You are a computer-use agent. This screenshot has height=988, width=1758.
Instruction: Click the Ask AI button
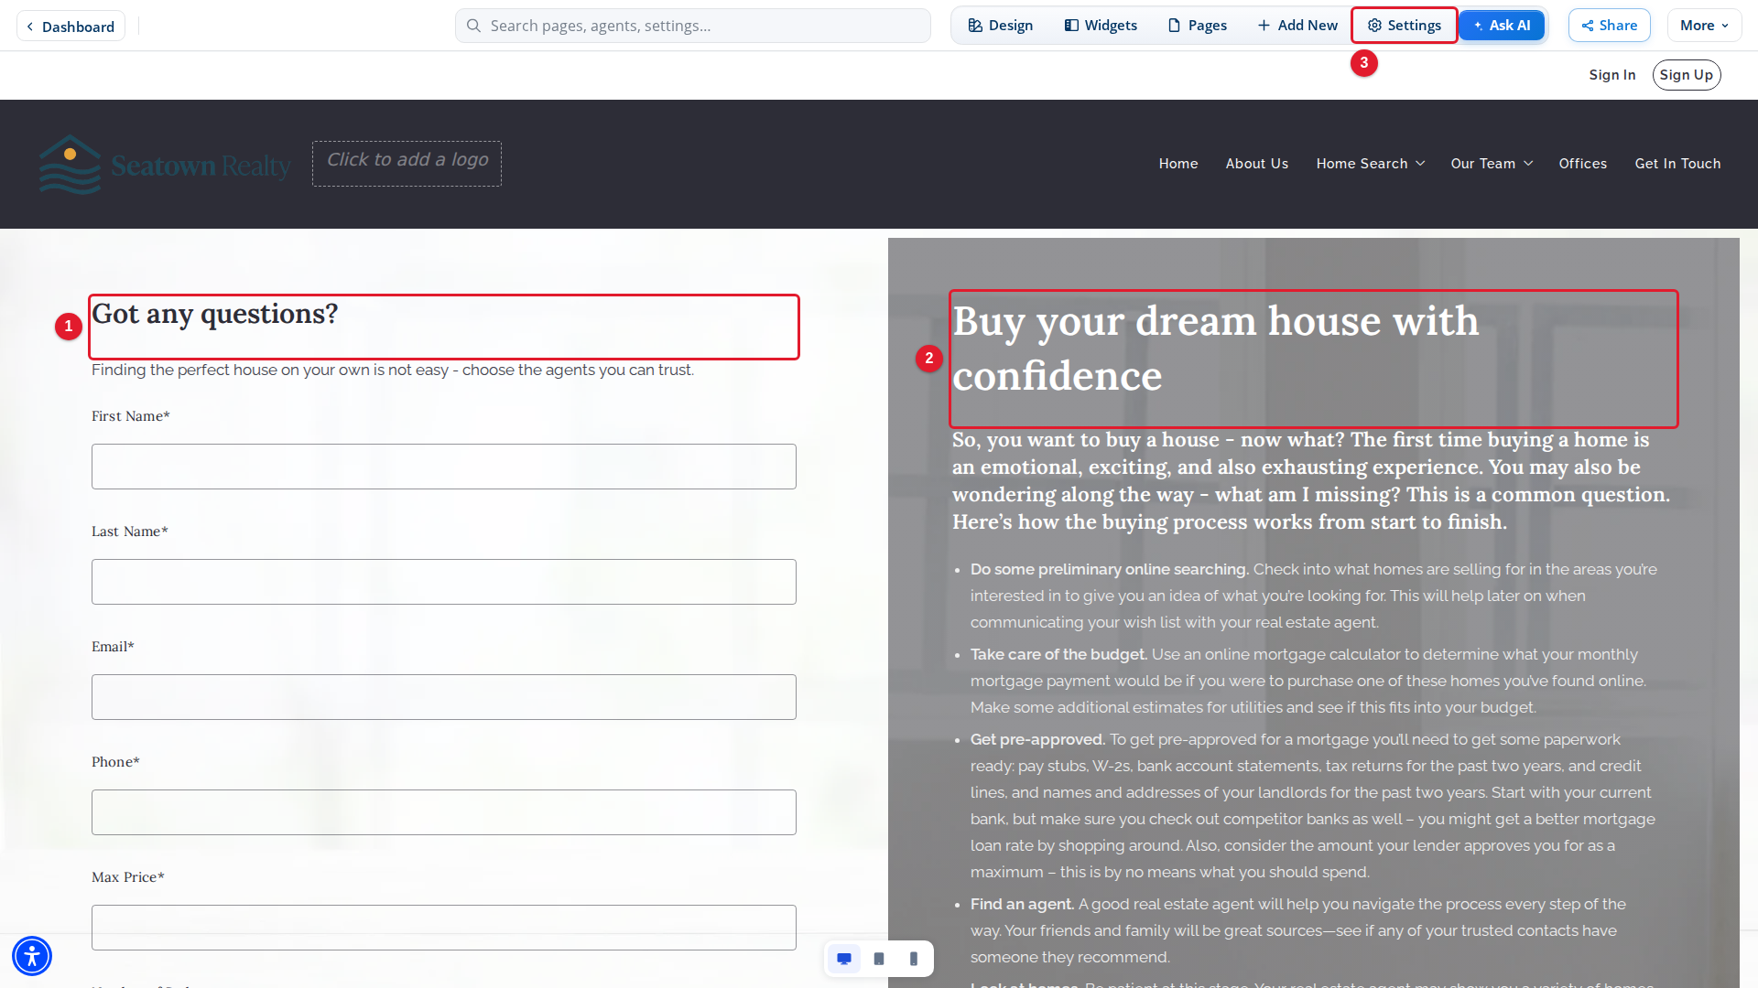[x=1502, y=26]
